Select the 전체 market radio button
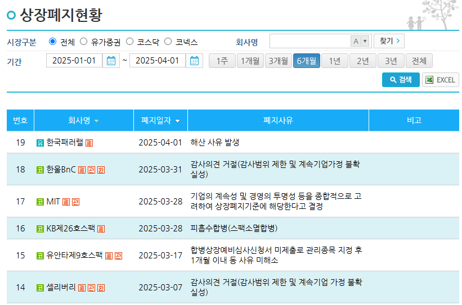 [52, 42]
